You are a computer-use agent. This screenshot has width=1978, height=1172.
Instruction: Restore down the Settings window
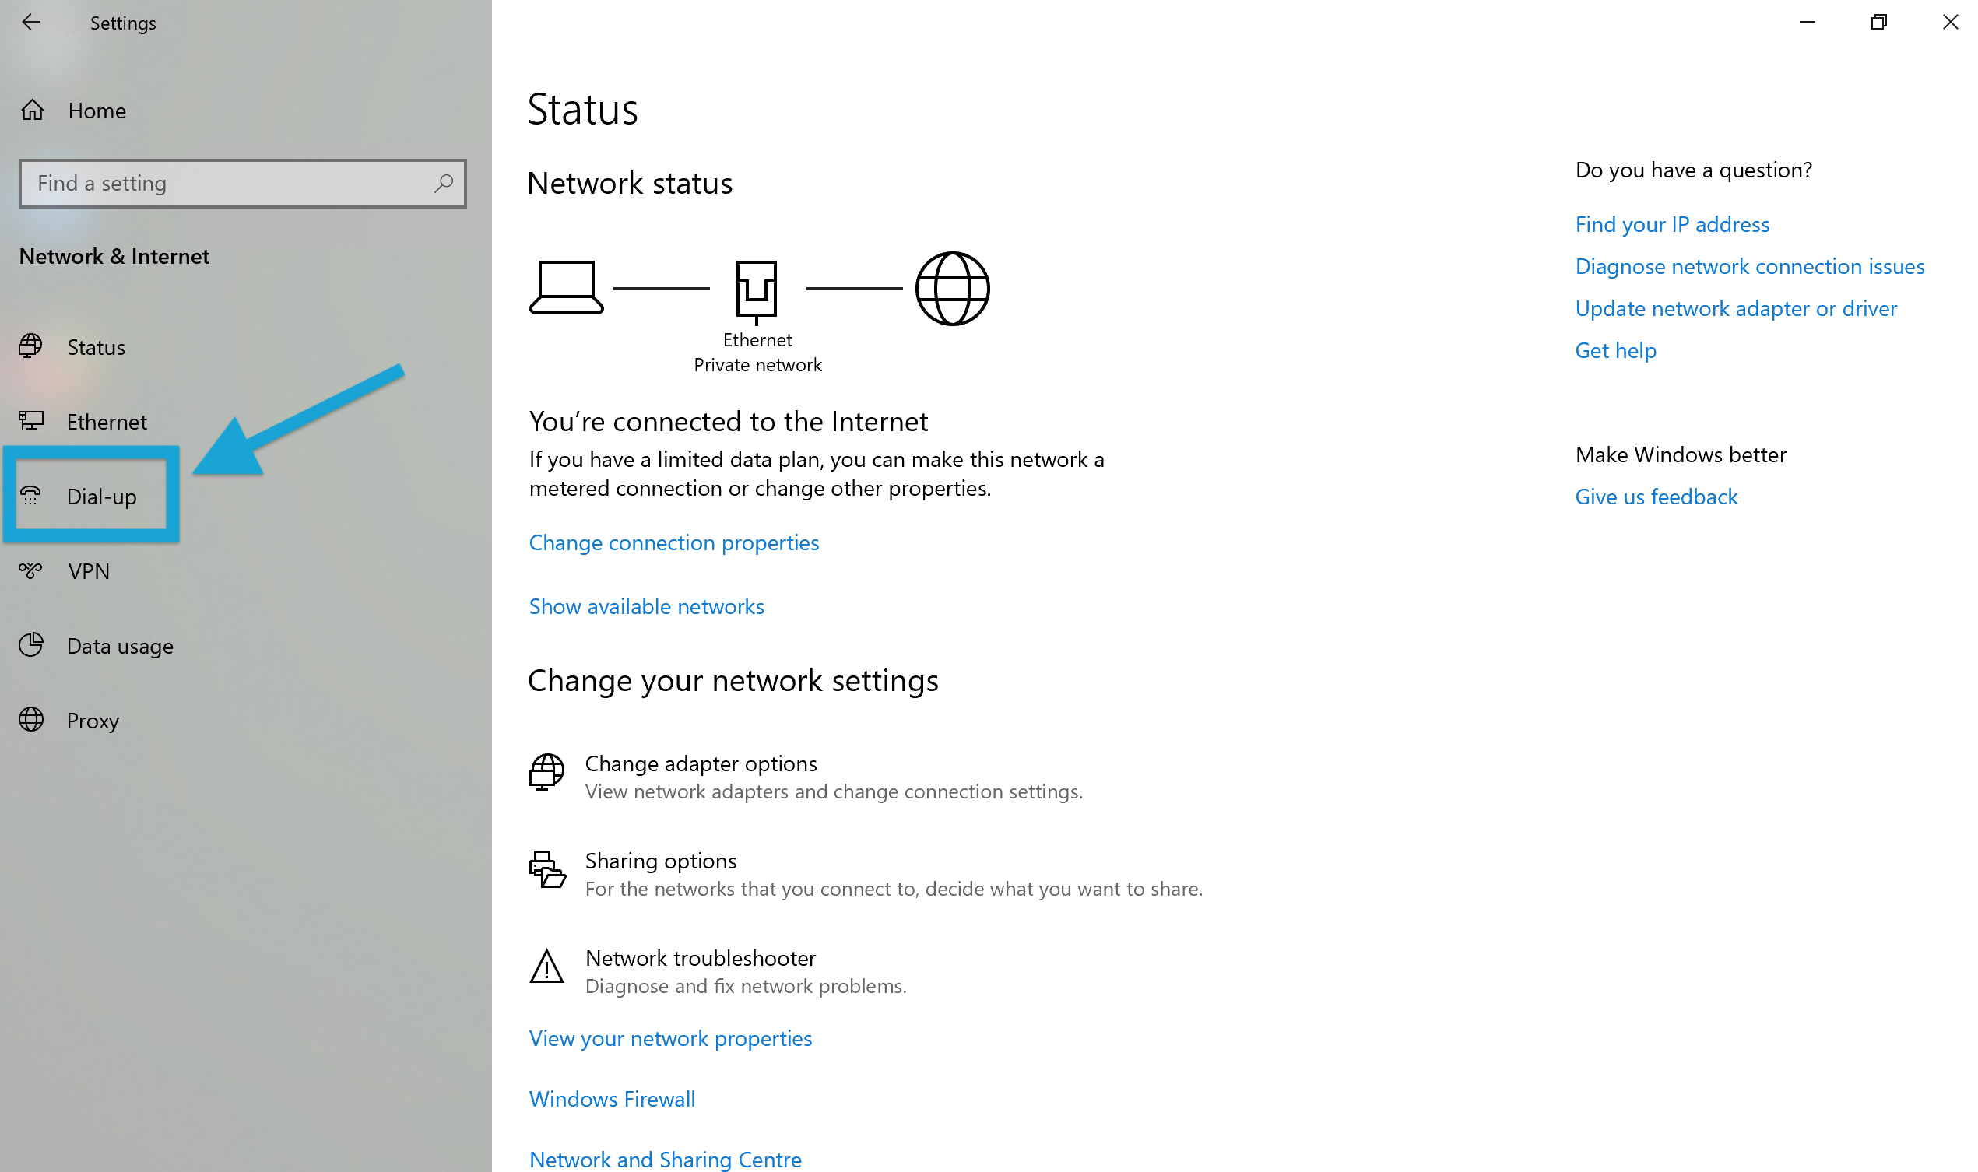[x=1878, y=22]
